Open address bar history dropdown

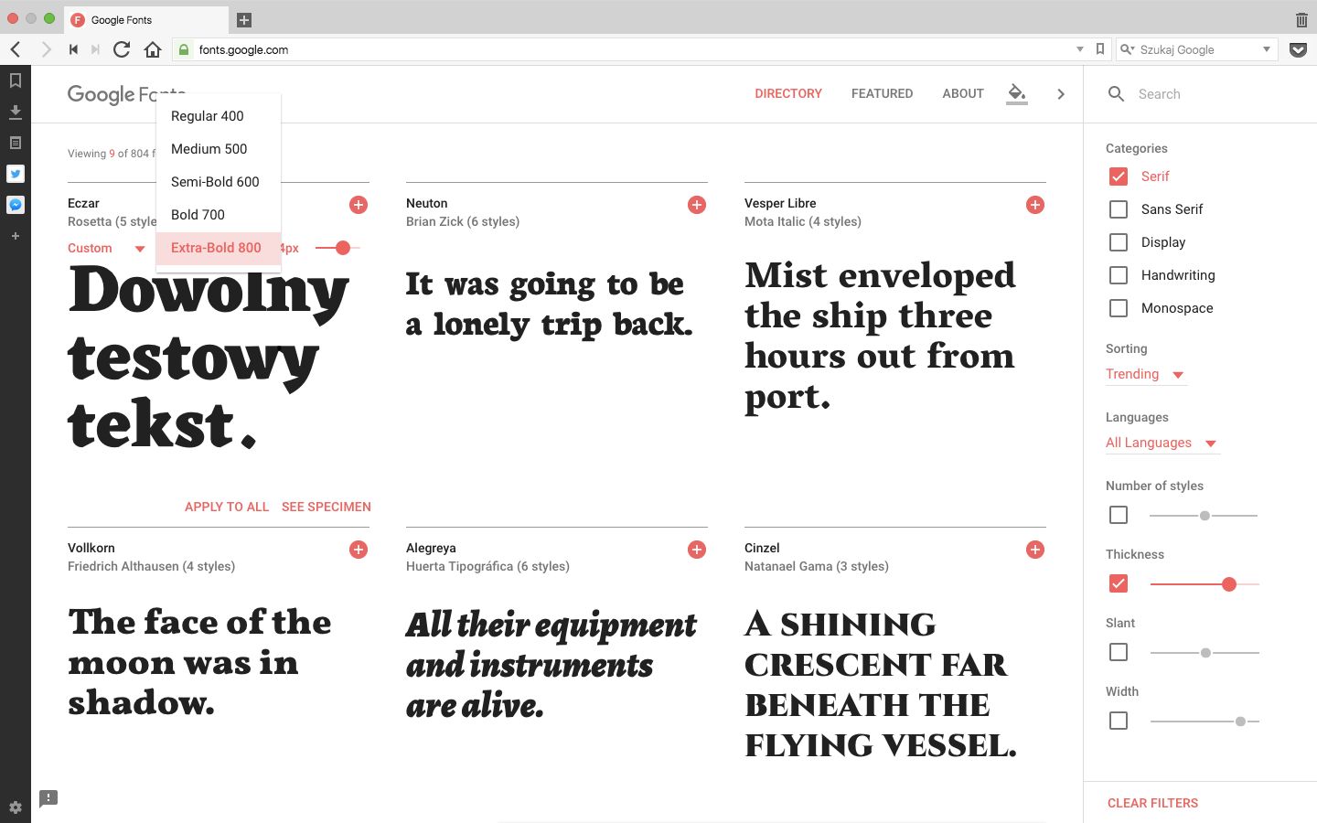(x=1080, y=49)
